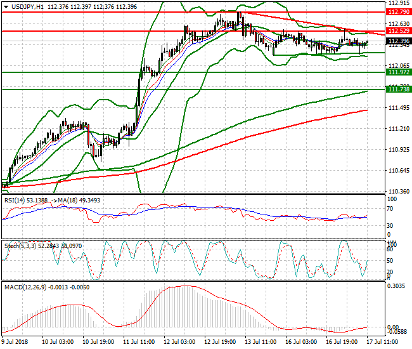Click the 13 Jul 11:00 time label
412x349 pixels.
[261, 342]
